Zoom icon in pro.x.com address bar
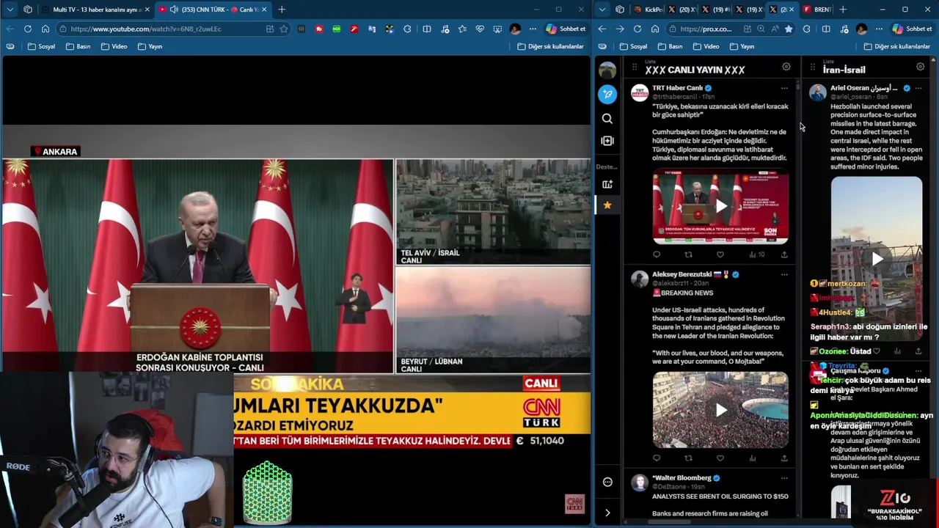 [x=761, y=29]
